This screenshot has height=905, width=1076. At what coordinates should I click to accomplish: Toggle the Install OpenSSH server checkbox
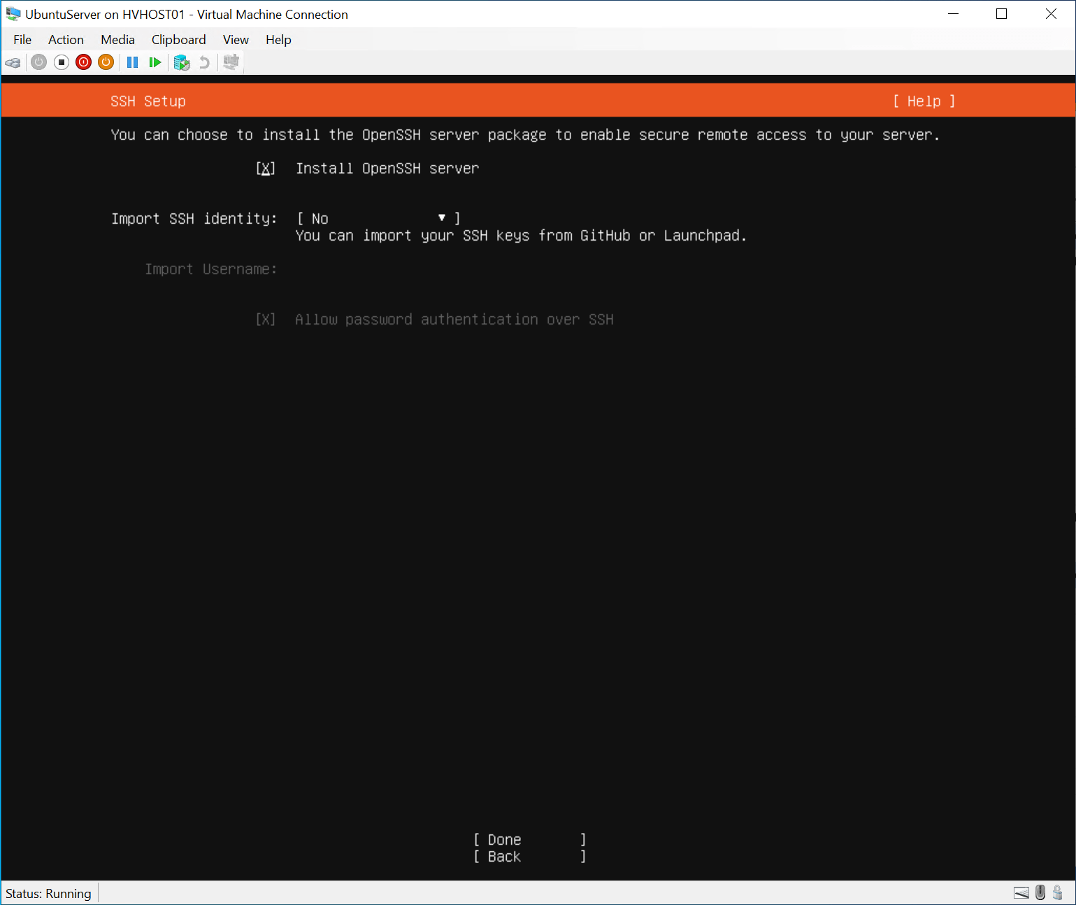pos(266,169)
